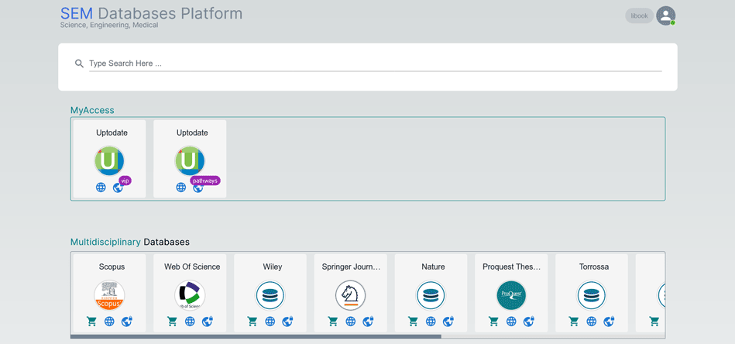Click the magnifying glass search icon
735x344 pixels.
[79, 64]
